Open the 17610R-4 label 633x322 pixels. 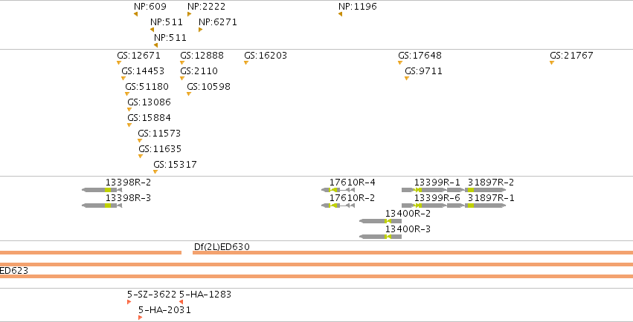352,183
